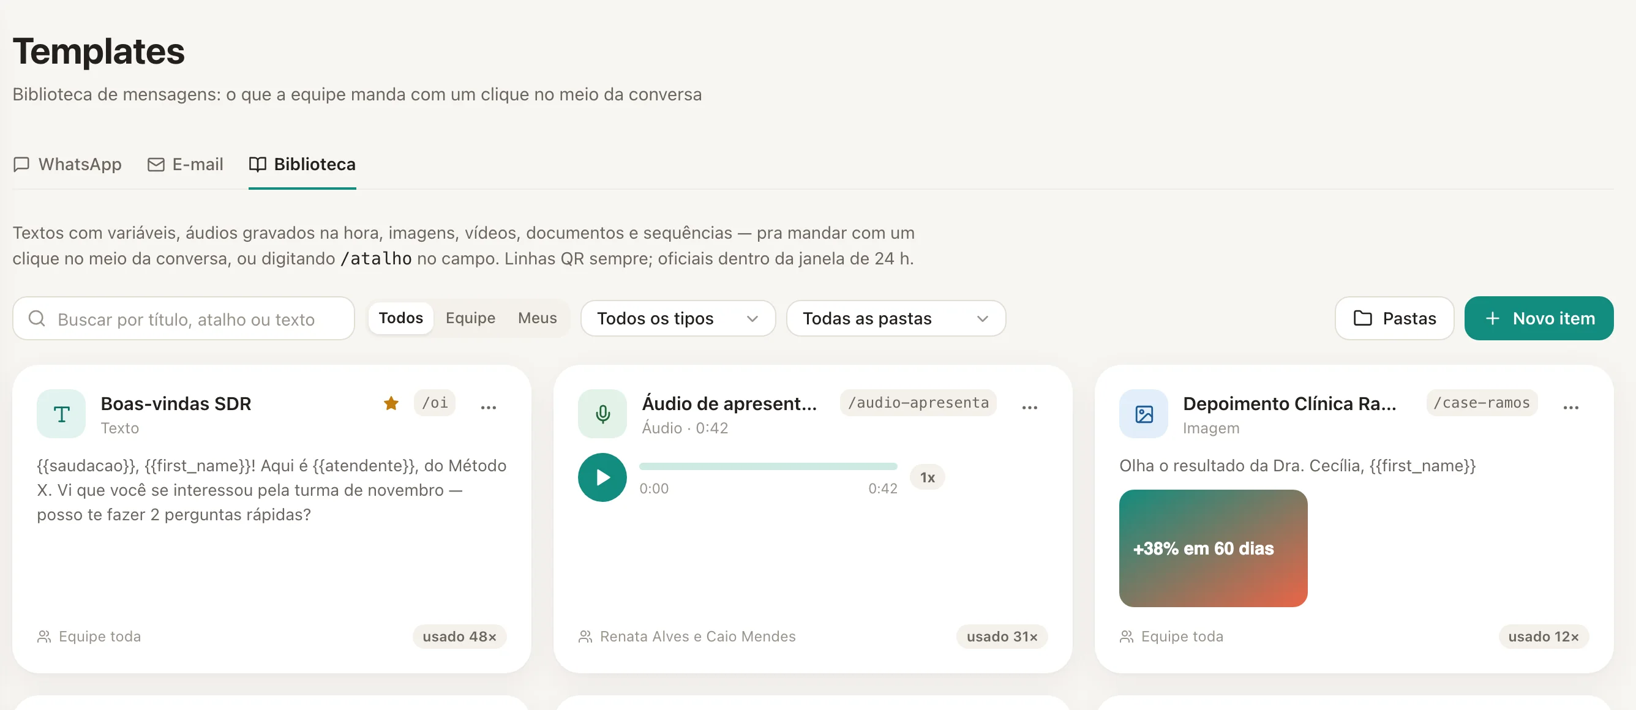Click the usado 12× badge
This screenshot has height=710, width=1636.
coord(1544,637)
